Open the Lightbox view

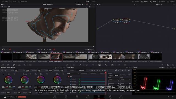[x=171, y=2]
